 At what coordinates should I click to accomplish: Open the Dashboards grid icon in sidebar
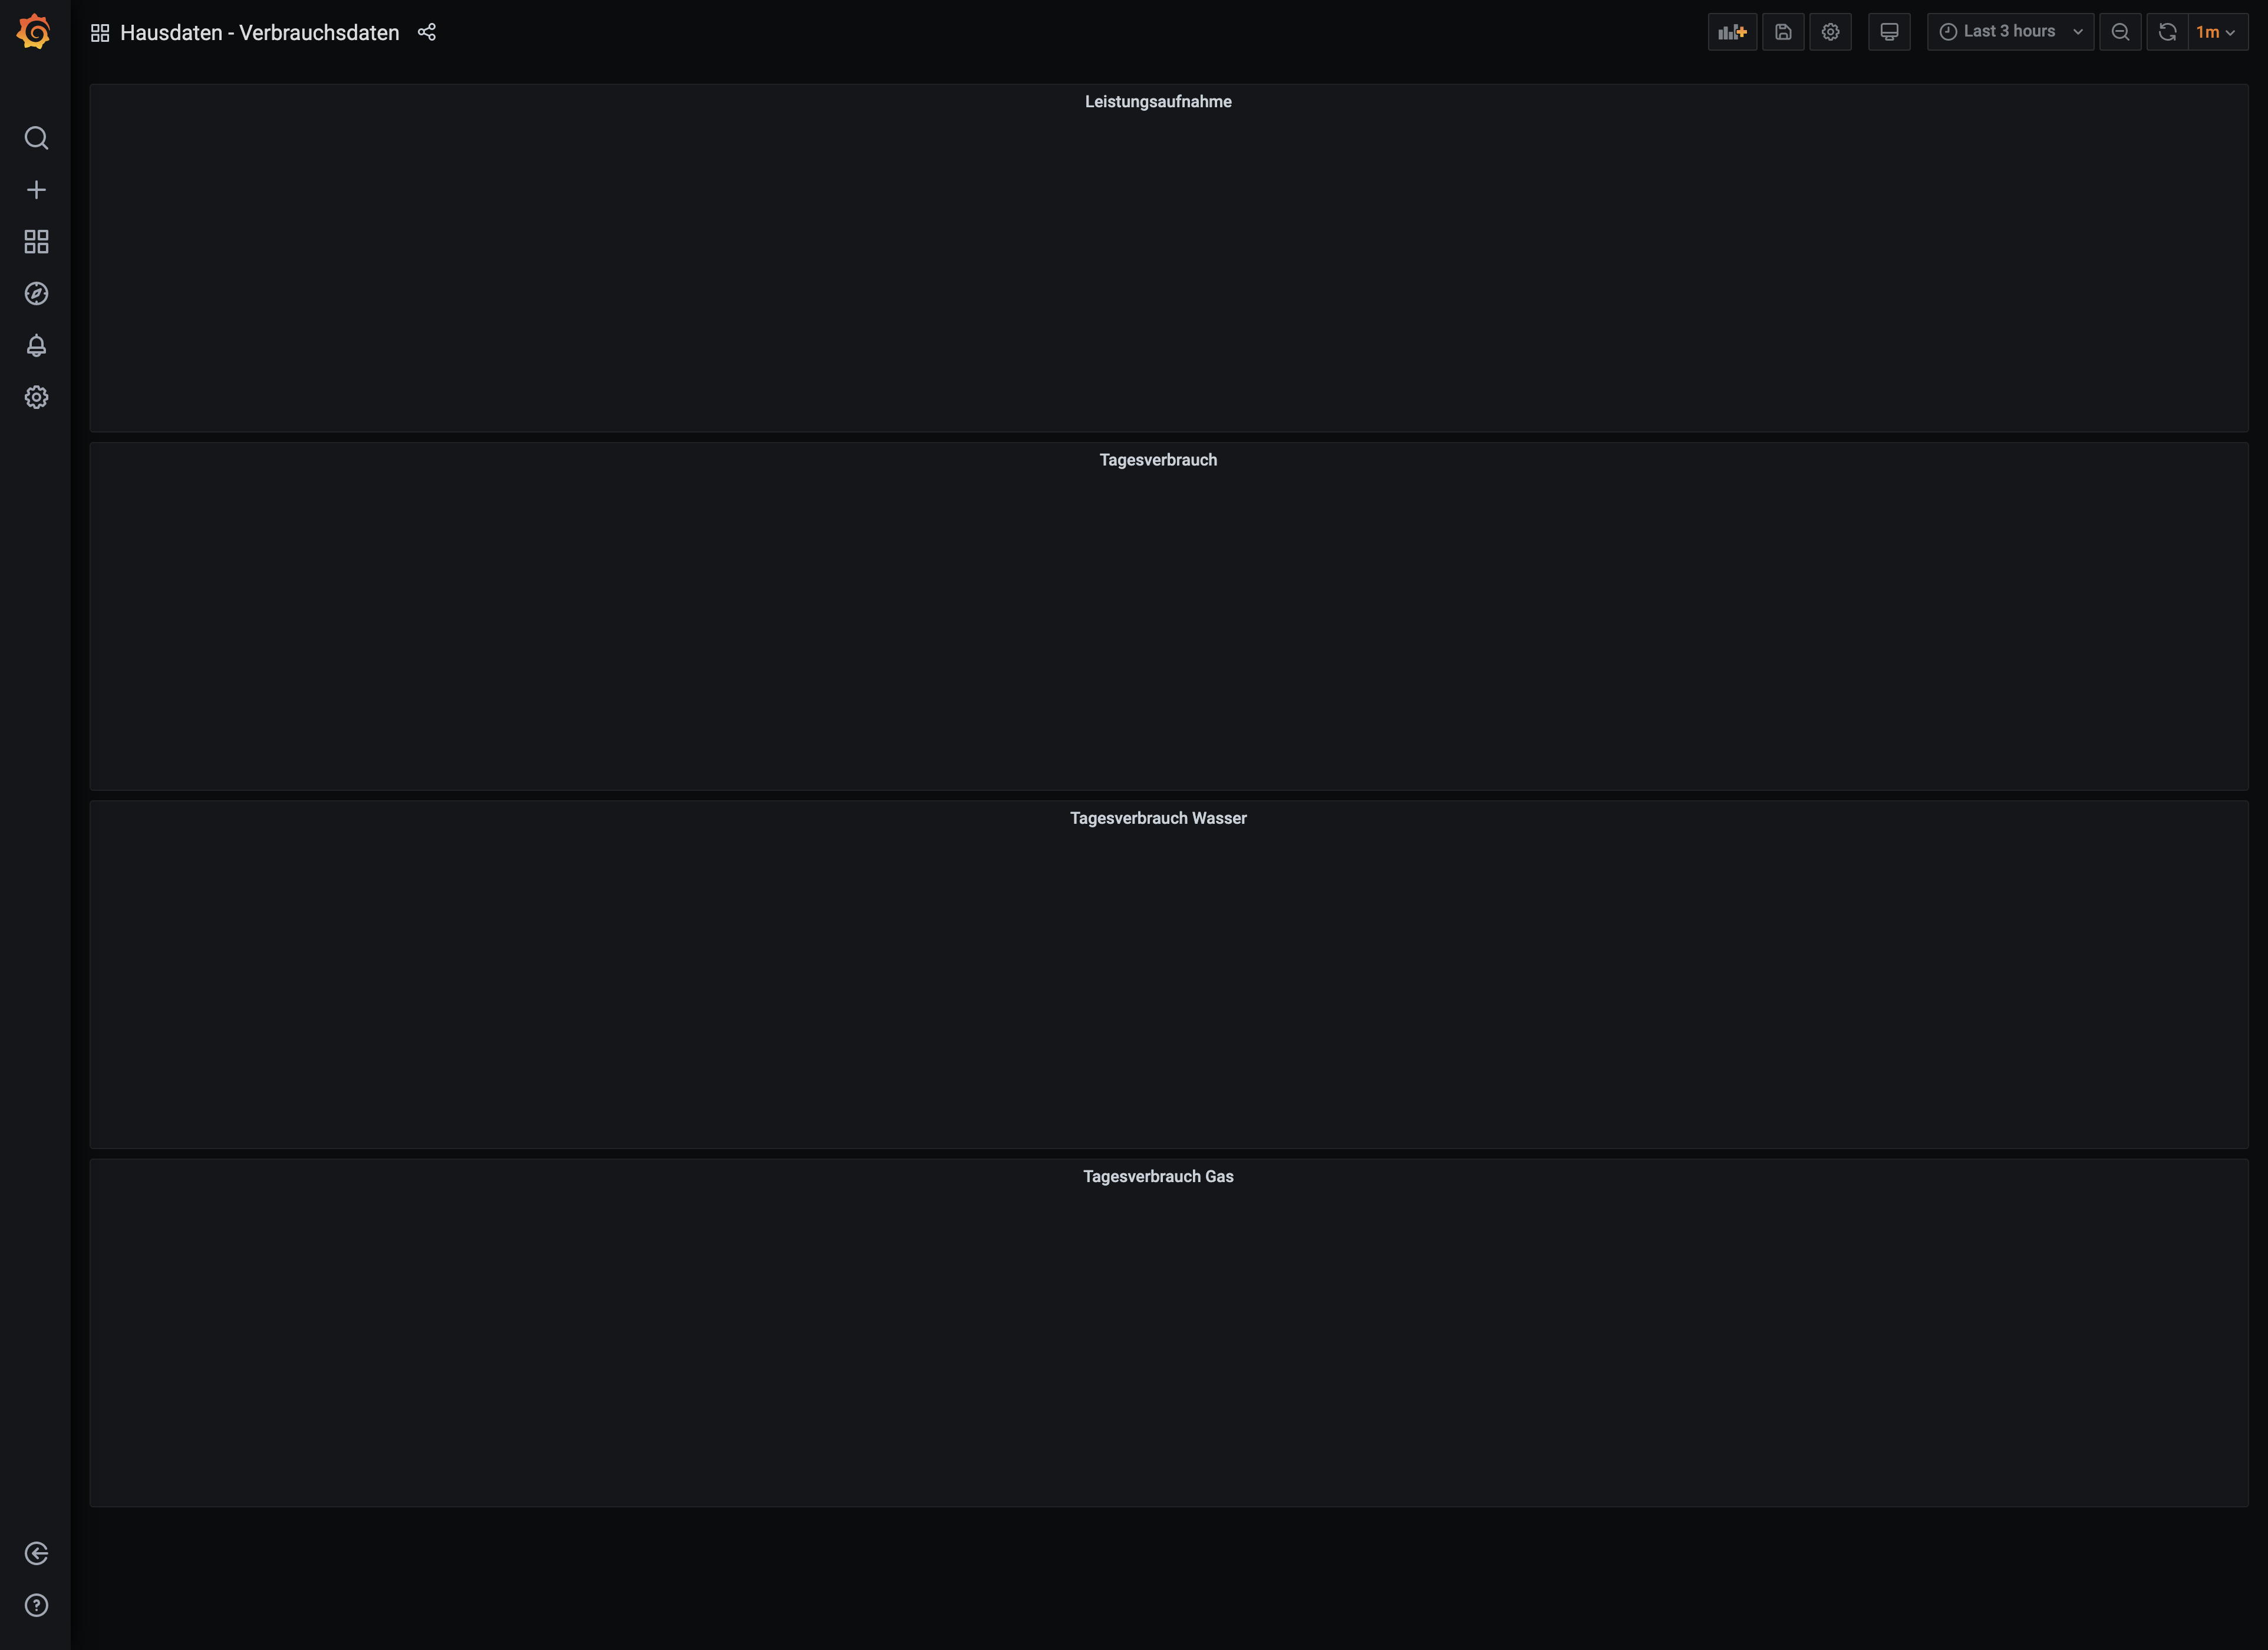coord(36,242)
